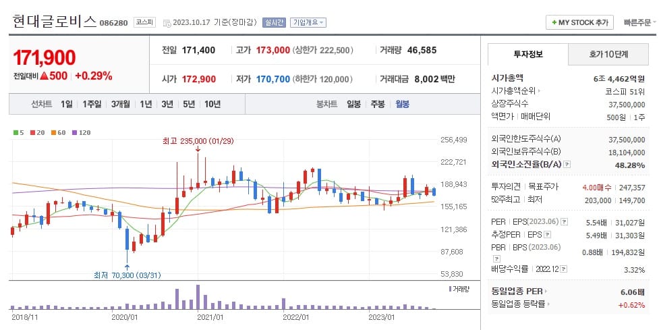The width and height of the screenshot is (659, 330).
Task: Click the MY STOCK 추가 button
Action: [x=579, y=22]
